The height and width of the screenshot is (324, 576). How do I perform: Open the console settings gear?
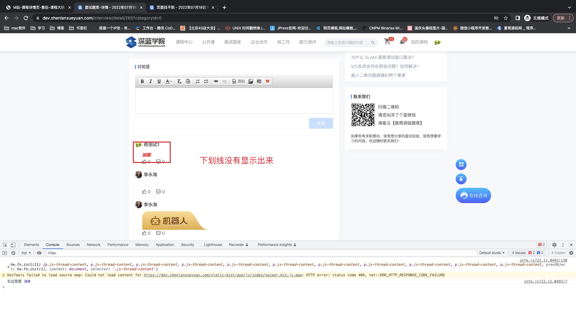pos(571,253)
